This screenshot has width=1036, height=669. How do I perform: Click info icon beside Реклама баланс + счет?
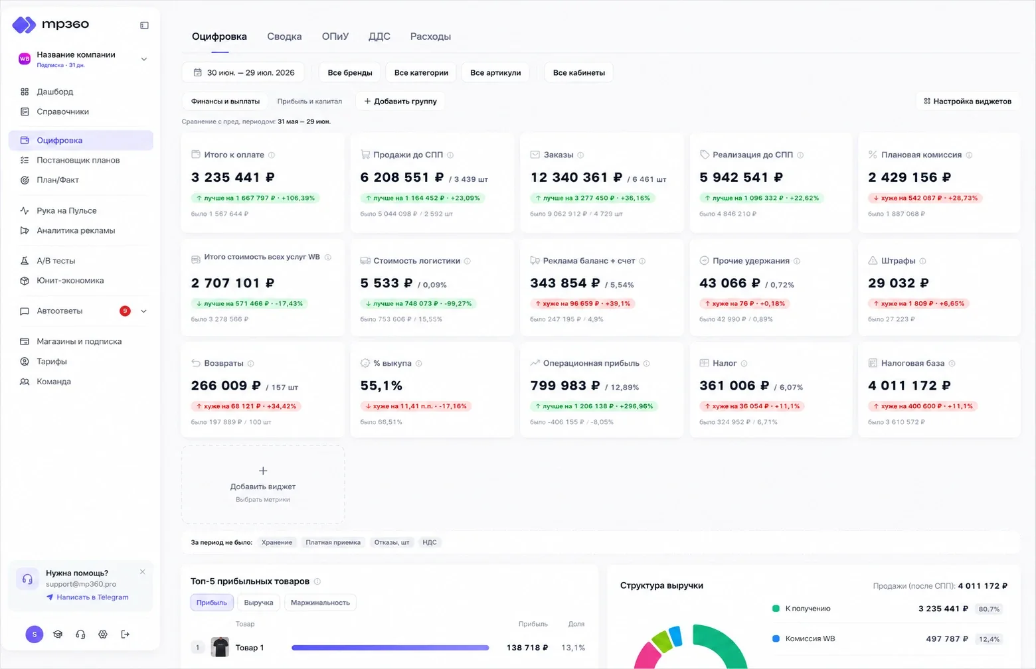point(642,261)
